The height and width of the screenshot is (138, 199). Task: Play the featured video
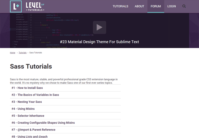[x=99, y=27]
